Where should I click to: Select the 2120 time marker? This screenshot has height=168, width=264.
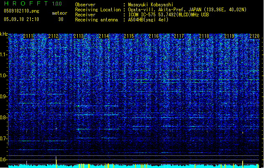click(x=254, y=36)
